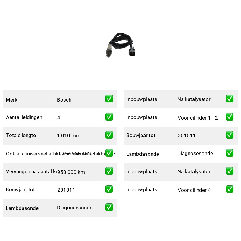Select the Voor cilinder 1 - 2 value
Image resolution: width=241 pixels, height=241 pixels.
[198, 118]
